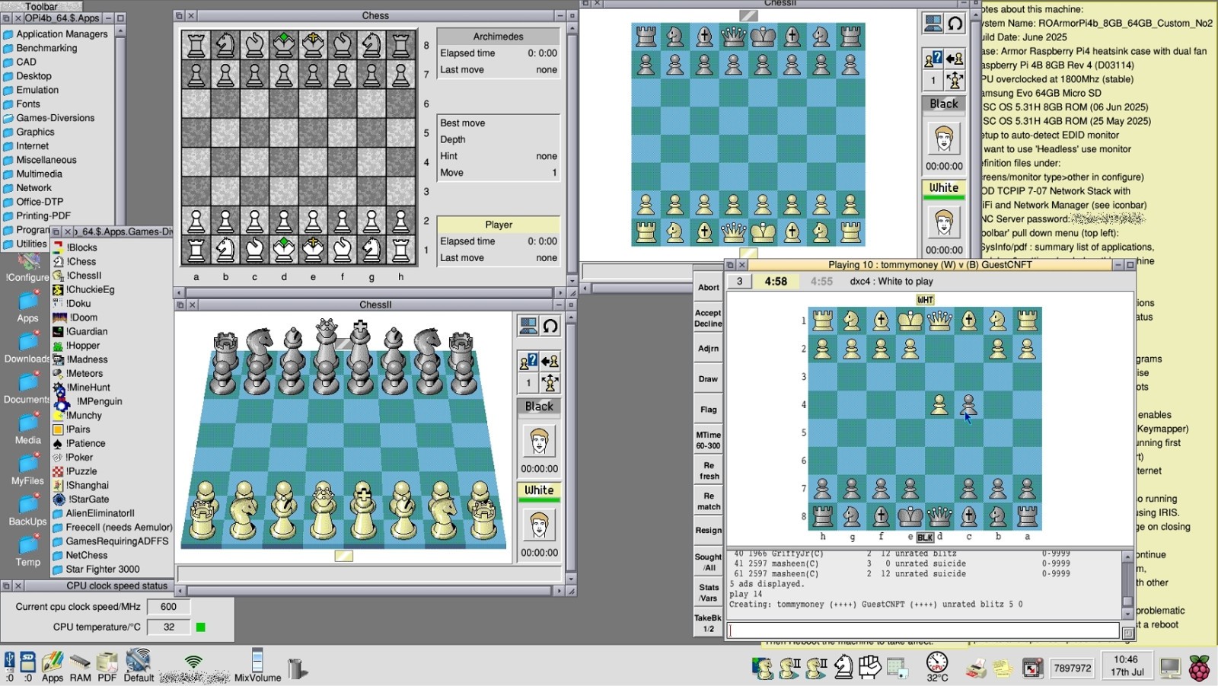The width and height of the screenshot is (1218, 686).
Task: Click the display monitor icon on iconbar
Action: pyautogui.click(x=1170, y=668)
